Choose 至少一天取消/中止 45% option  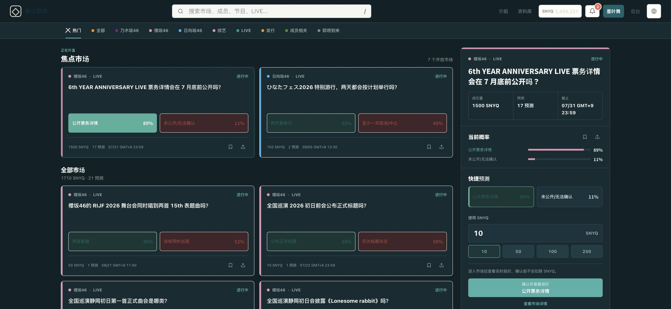[403, 123]
